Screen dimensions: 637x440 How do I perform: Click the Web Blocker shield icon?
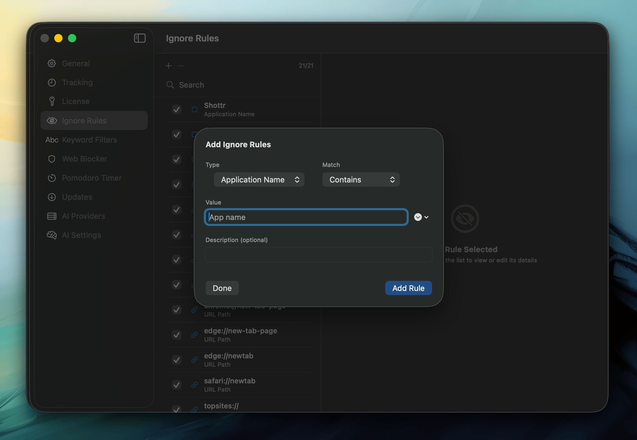52,159
